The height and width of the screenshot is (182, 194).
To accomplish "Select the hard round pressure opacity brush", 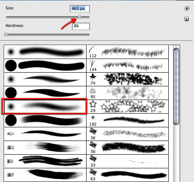I will point(45,120).
